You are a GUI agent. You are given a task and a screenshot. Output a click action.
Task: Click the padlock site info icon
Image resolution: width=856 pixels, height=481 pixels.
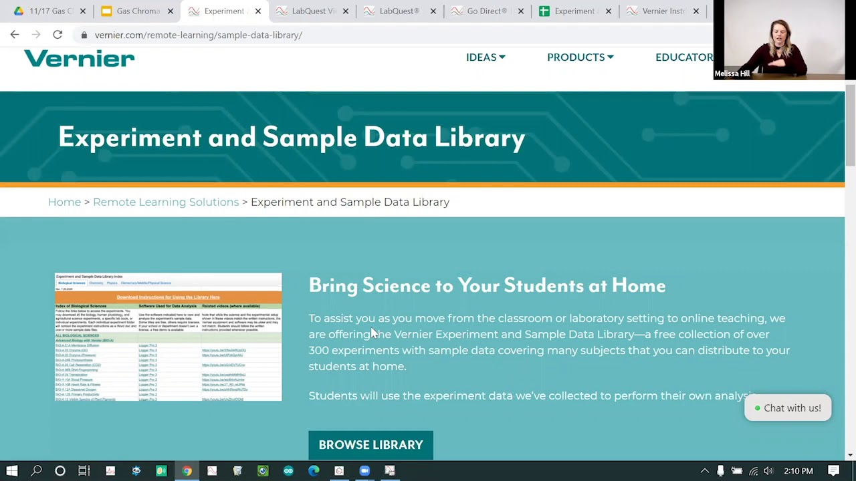tap(84, 35)
